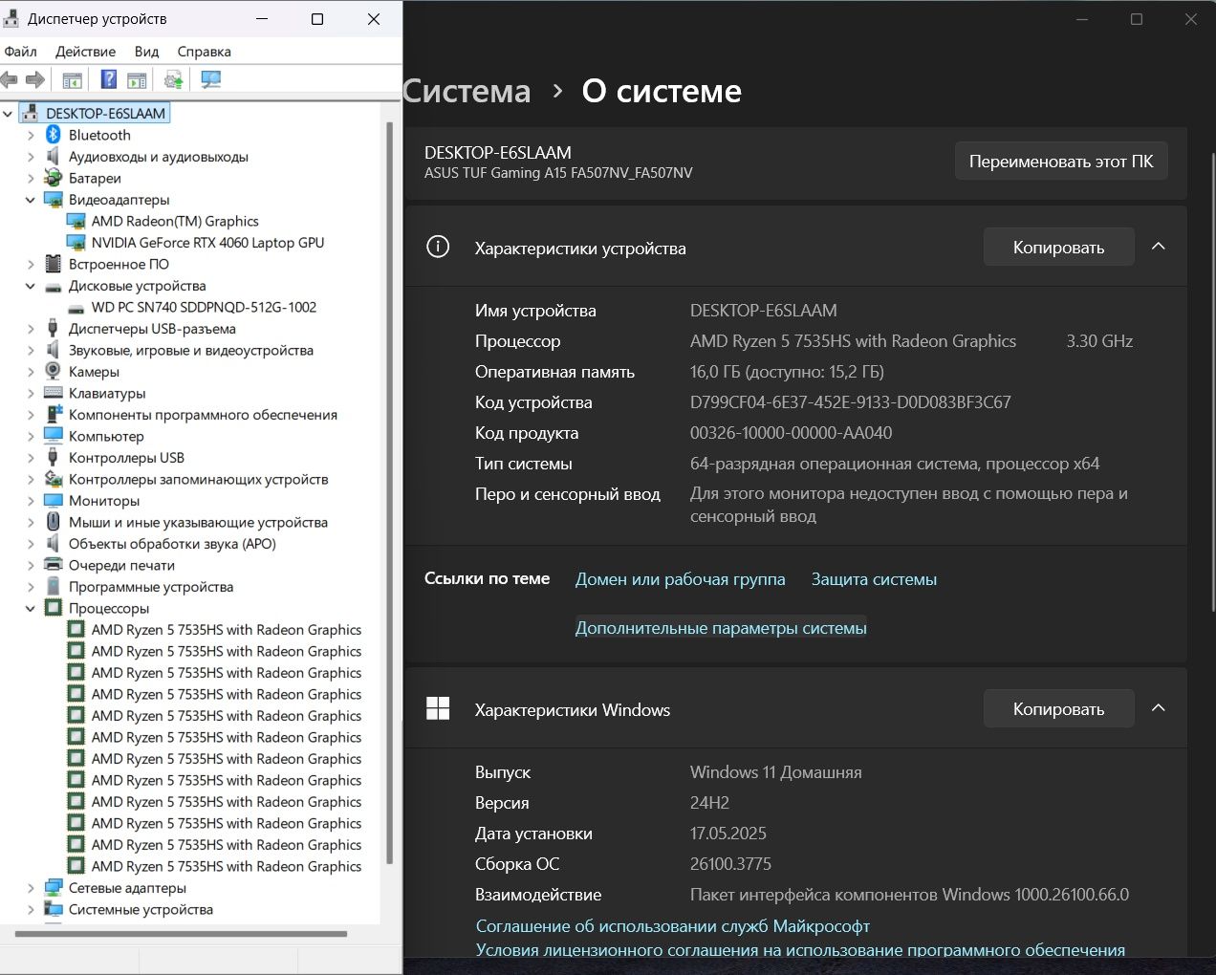Click the Back arrow in Device Manager toolbar
The width and height of the screenshot is (1216, 975).
(x=10, y=80)
